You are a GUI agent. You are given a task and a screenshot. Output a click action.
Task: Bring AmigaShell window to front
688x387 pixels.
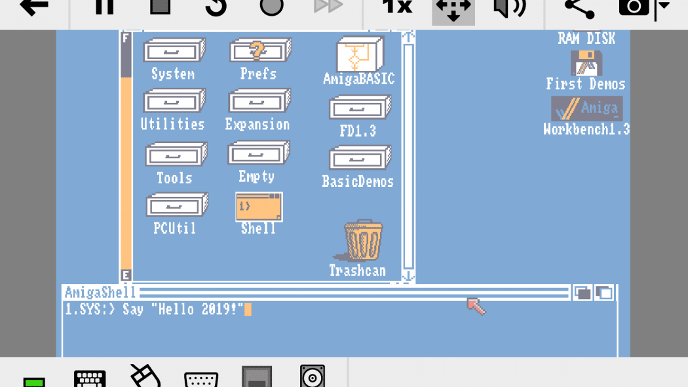point(605,293)
